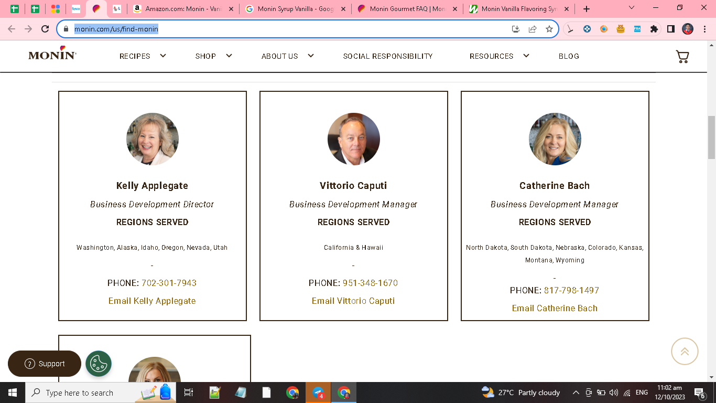Reload the current page
The height and width of the screenshot is (403, 716).
[x=45, y=29]
